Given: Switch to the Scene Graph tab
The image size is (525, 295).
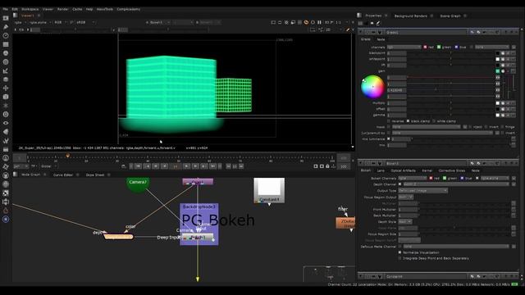Looking at the screenshot, I should [450, 16].
